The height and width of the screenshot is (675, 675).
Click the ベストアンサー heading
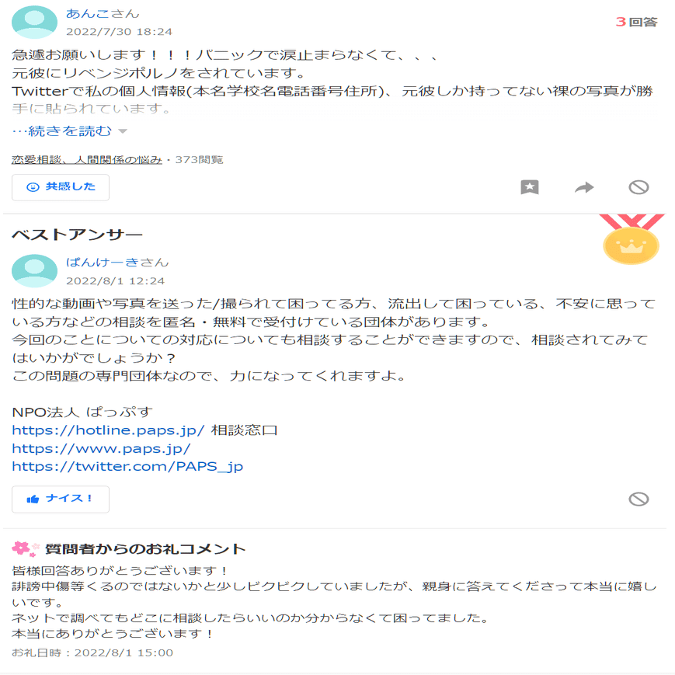[x=77, y=235]
